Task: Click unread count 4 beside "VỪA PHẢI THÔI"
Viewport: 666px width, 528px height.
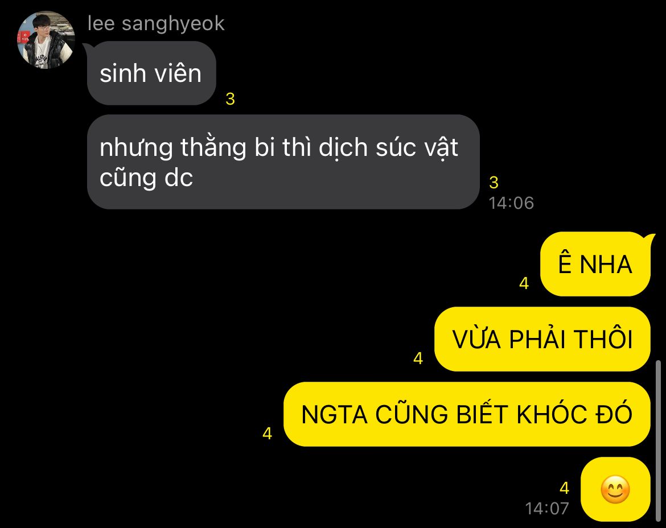Action: [x=418, y=358]
